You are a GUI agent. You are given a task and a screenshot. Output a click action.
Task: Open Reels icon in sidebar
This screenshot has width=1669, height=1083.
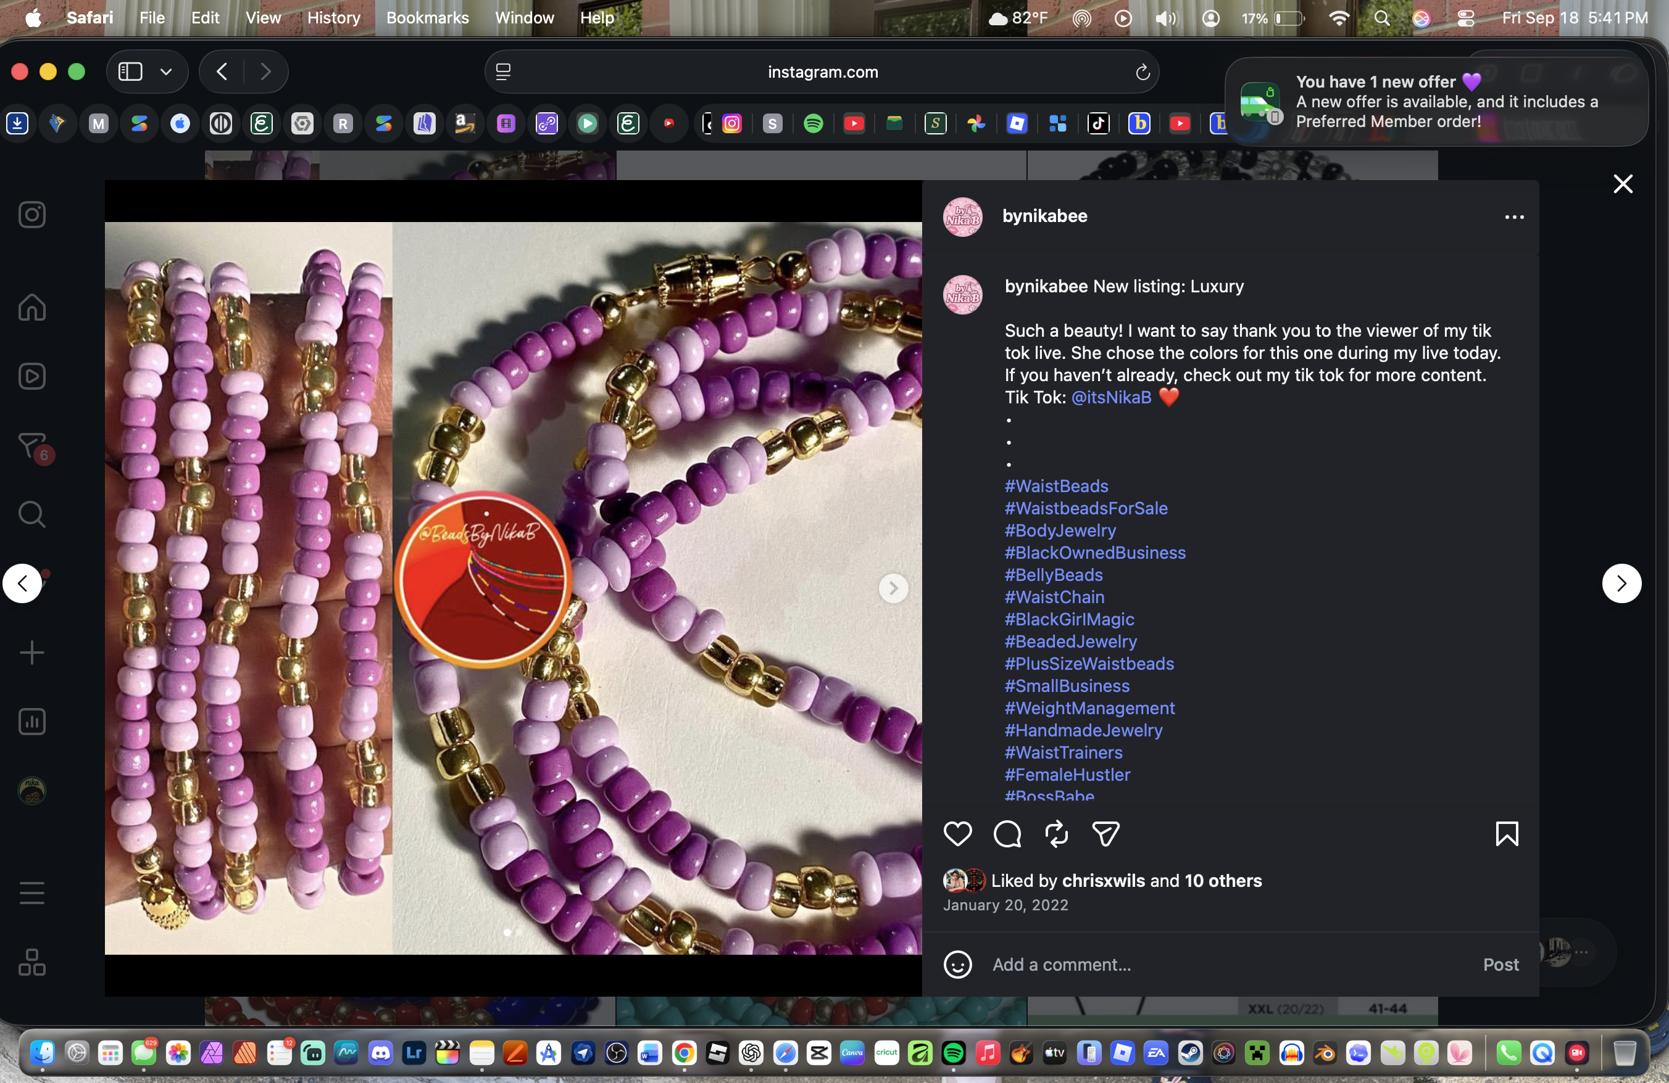(x=32, y=376)
